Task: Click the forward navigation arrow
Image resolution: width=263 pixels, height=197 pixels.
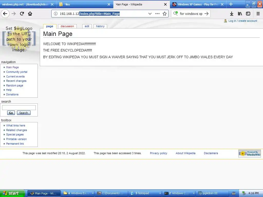Action: tap(14, 14)
